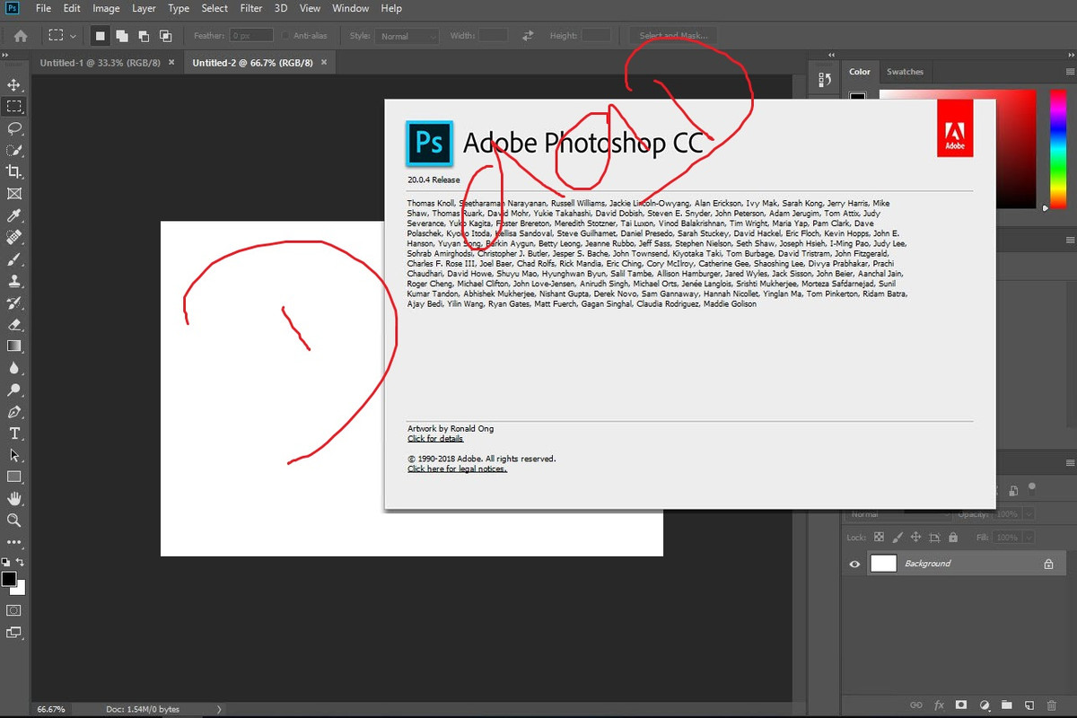The width and height of the screenshot is (1077, 718).
Task: Open the Opacity value dropdown arrow
Action: (1029, 514)
